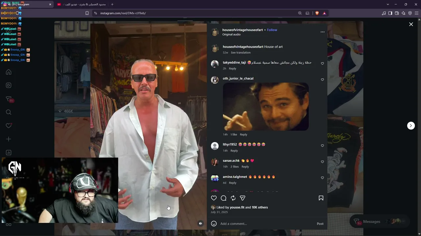Reply to sanae.achk's comment
Image resolution: width=421 pixels, height=236 pixels.
245,167
